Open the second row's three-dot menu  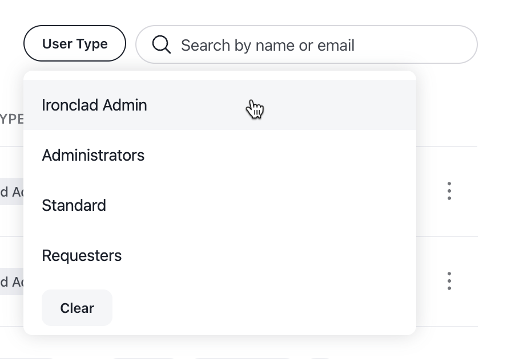point(449,281)
